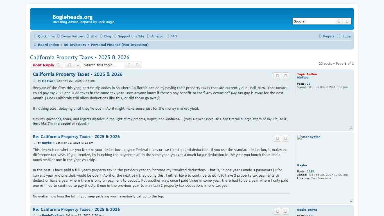
Task: Report MeTwo's first post
Action: 277,76
